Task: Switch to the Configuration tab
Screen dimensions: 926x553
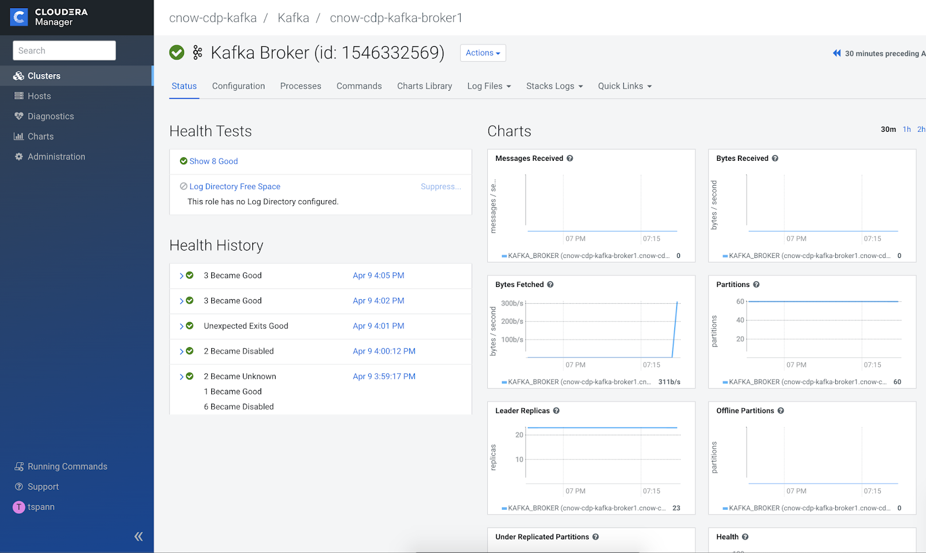Action: pyautogui.click(x=238, y=86)
